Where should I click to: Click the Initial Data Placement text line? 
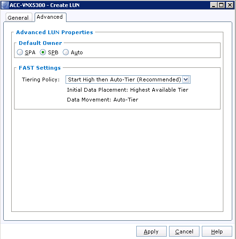(127, 90)
